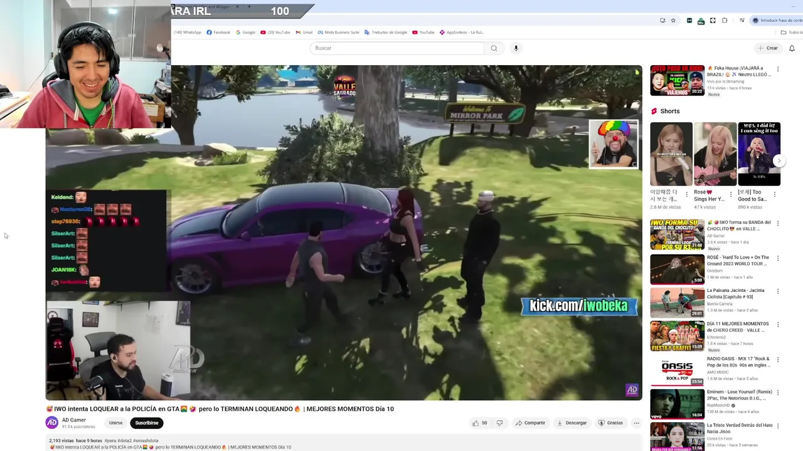The width and height of the screenshot is (803, 451).
Task: Show next Shorts with arrow chevron
Action: tap(779, 160)
